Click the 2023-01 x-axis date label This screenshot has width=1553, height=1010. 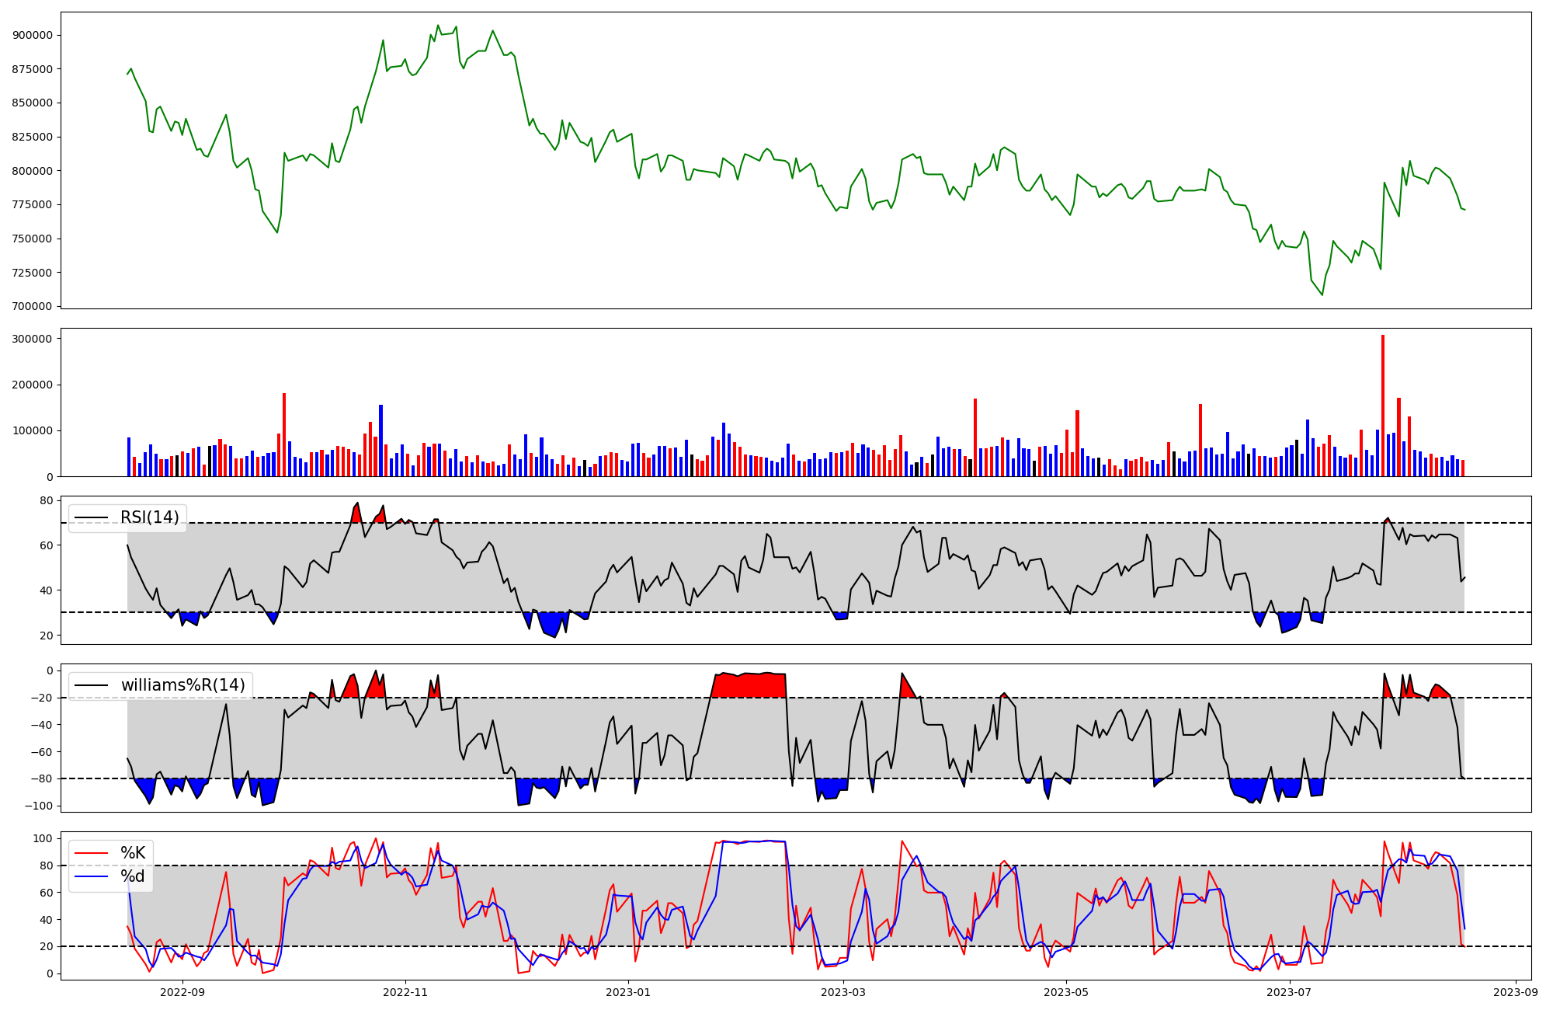(627, 992)
